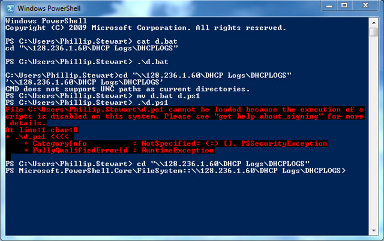The image size is (384, 241).
Task: Click the vertical scrollbar thumb
Action: (374, 32)
